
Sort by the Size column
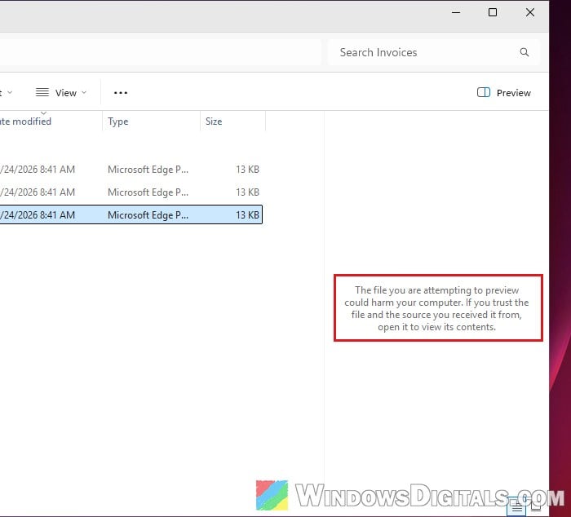(232, 122)
